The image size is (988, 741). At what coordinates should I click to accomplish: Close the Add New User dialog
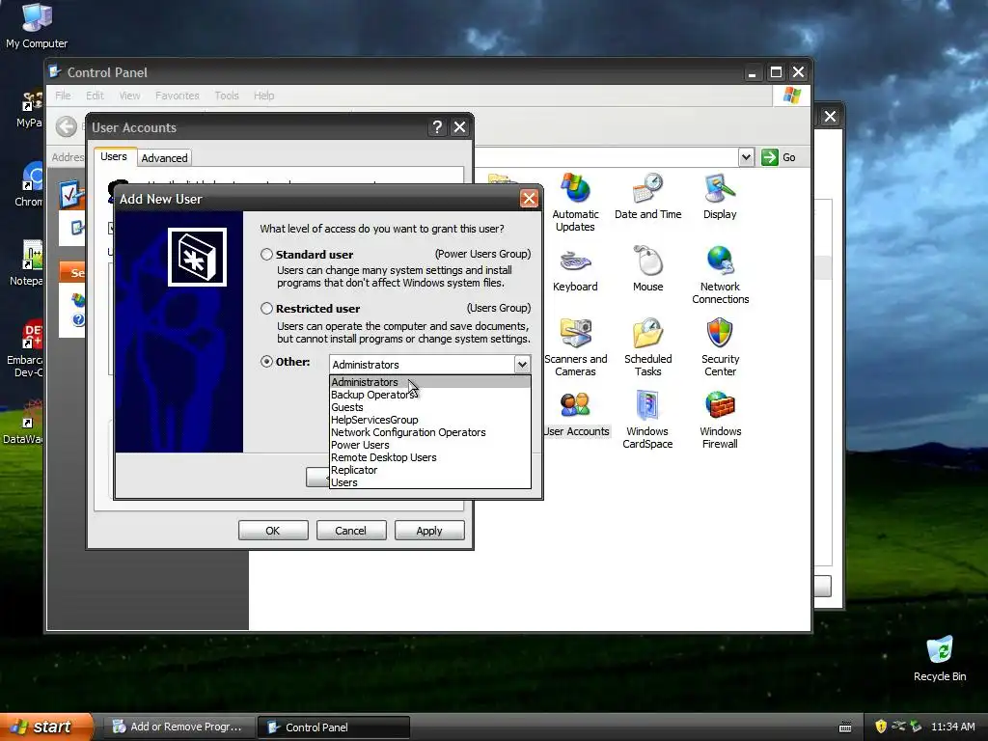click(529, 199)
